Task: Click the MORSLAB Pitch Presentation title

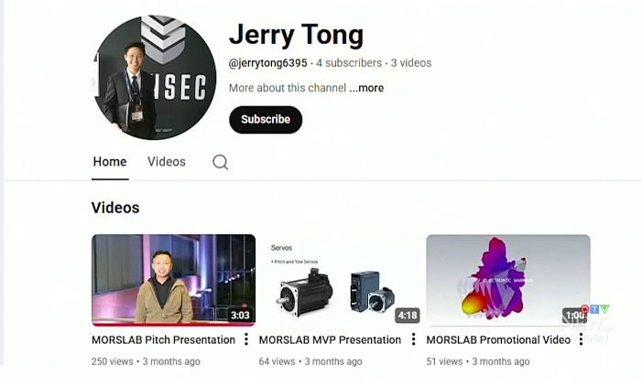Action: point(163,340)
